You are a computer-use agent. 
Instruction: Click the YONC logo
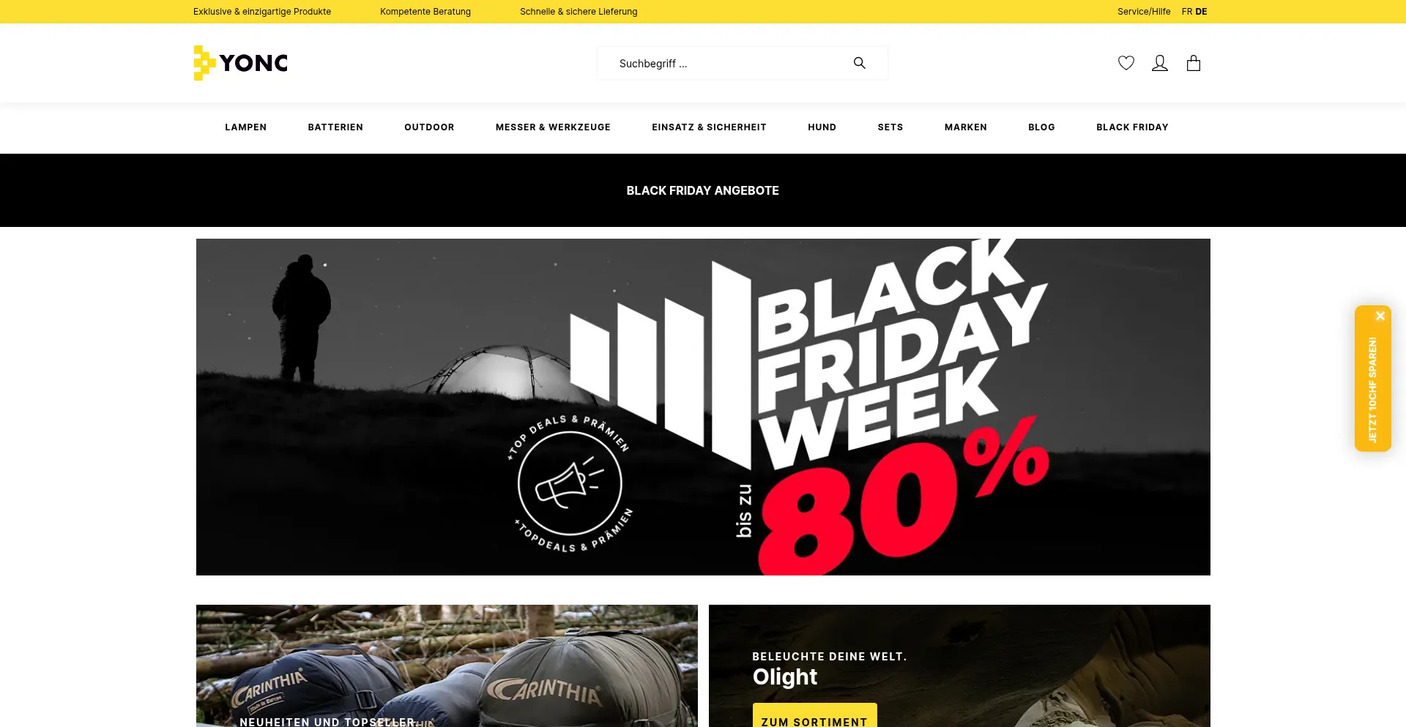(240, 63)
